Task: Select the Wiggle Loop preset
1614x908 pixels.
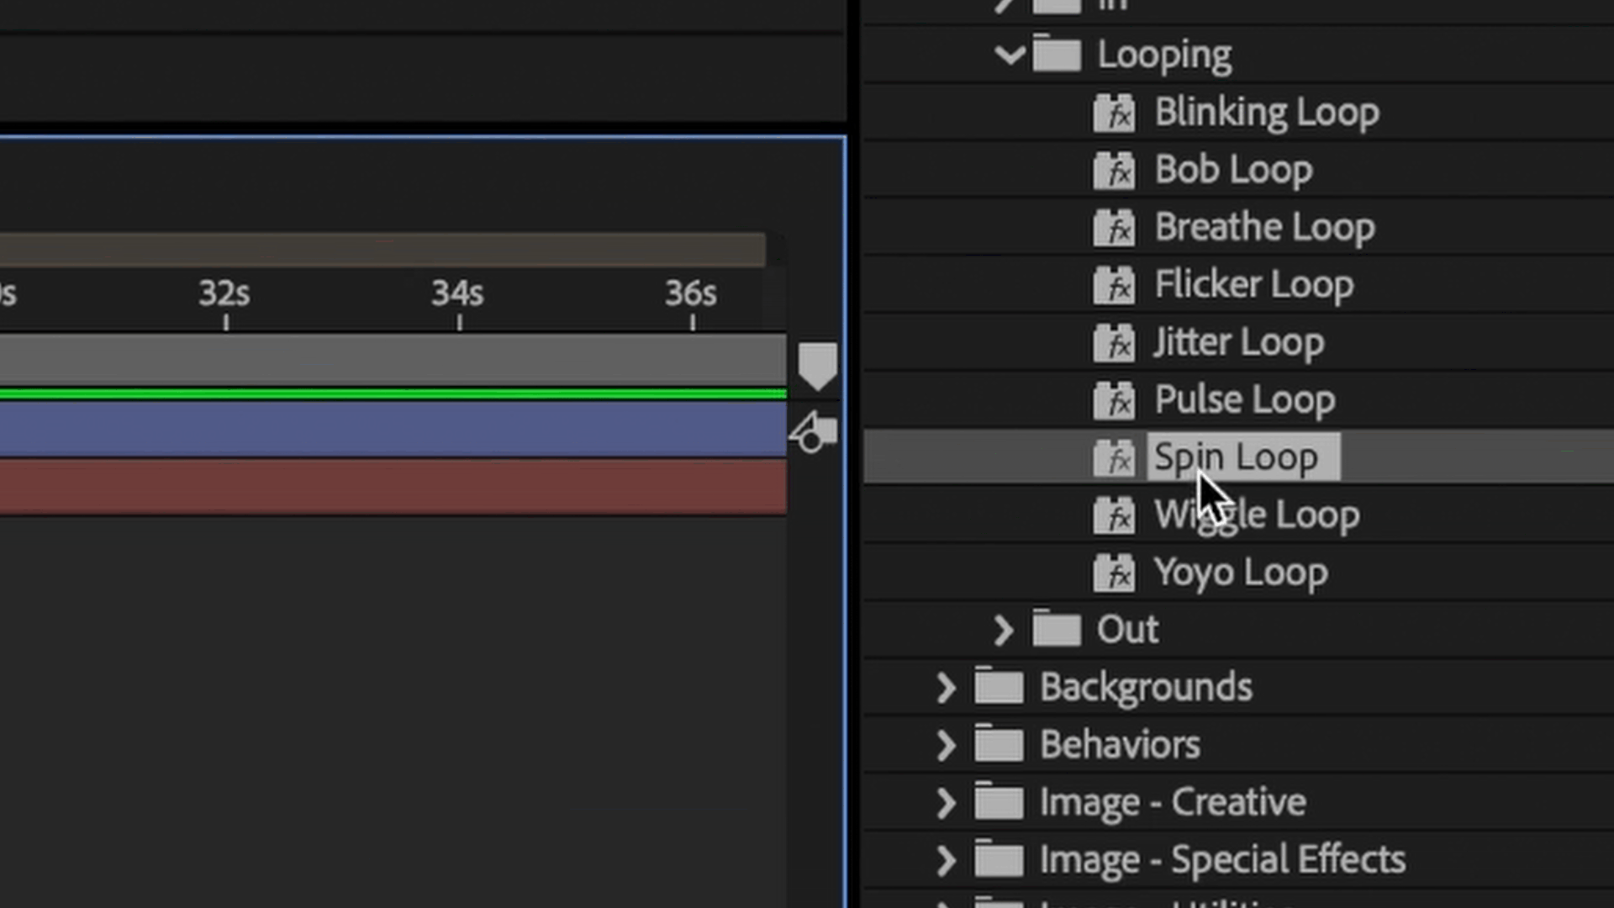Action: (1256, 514)
